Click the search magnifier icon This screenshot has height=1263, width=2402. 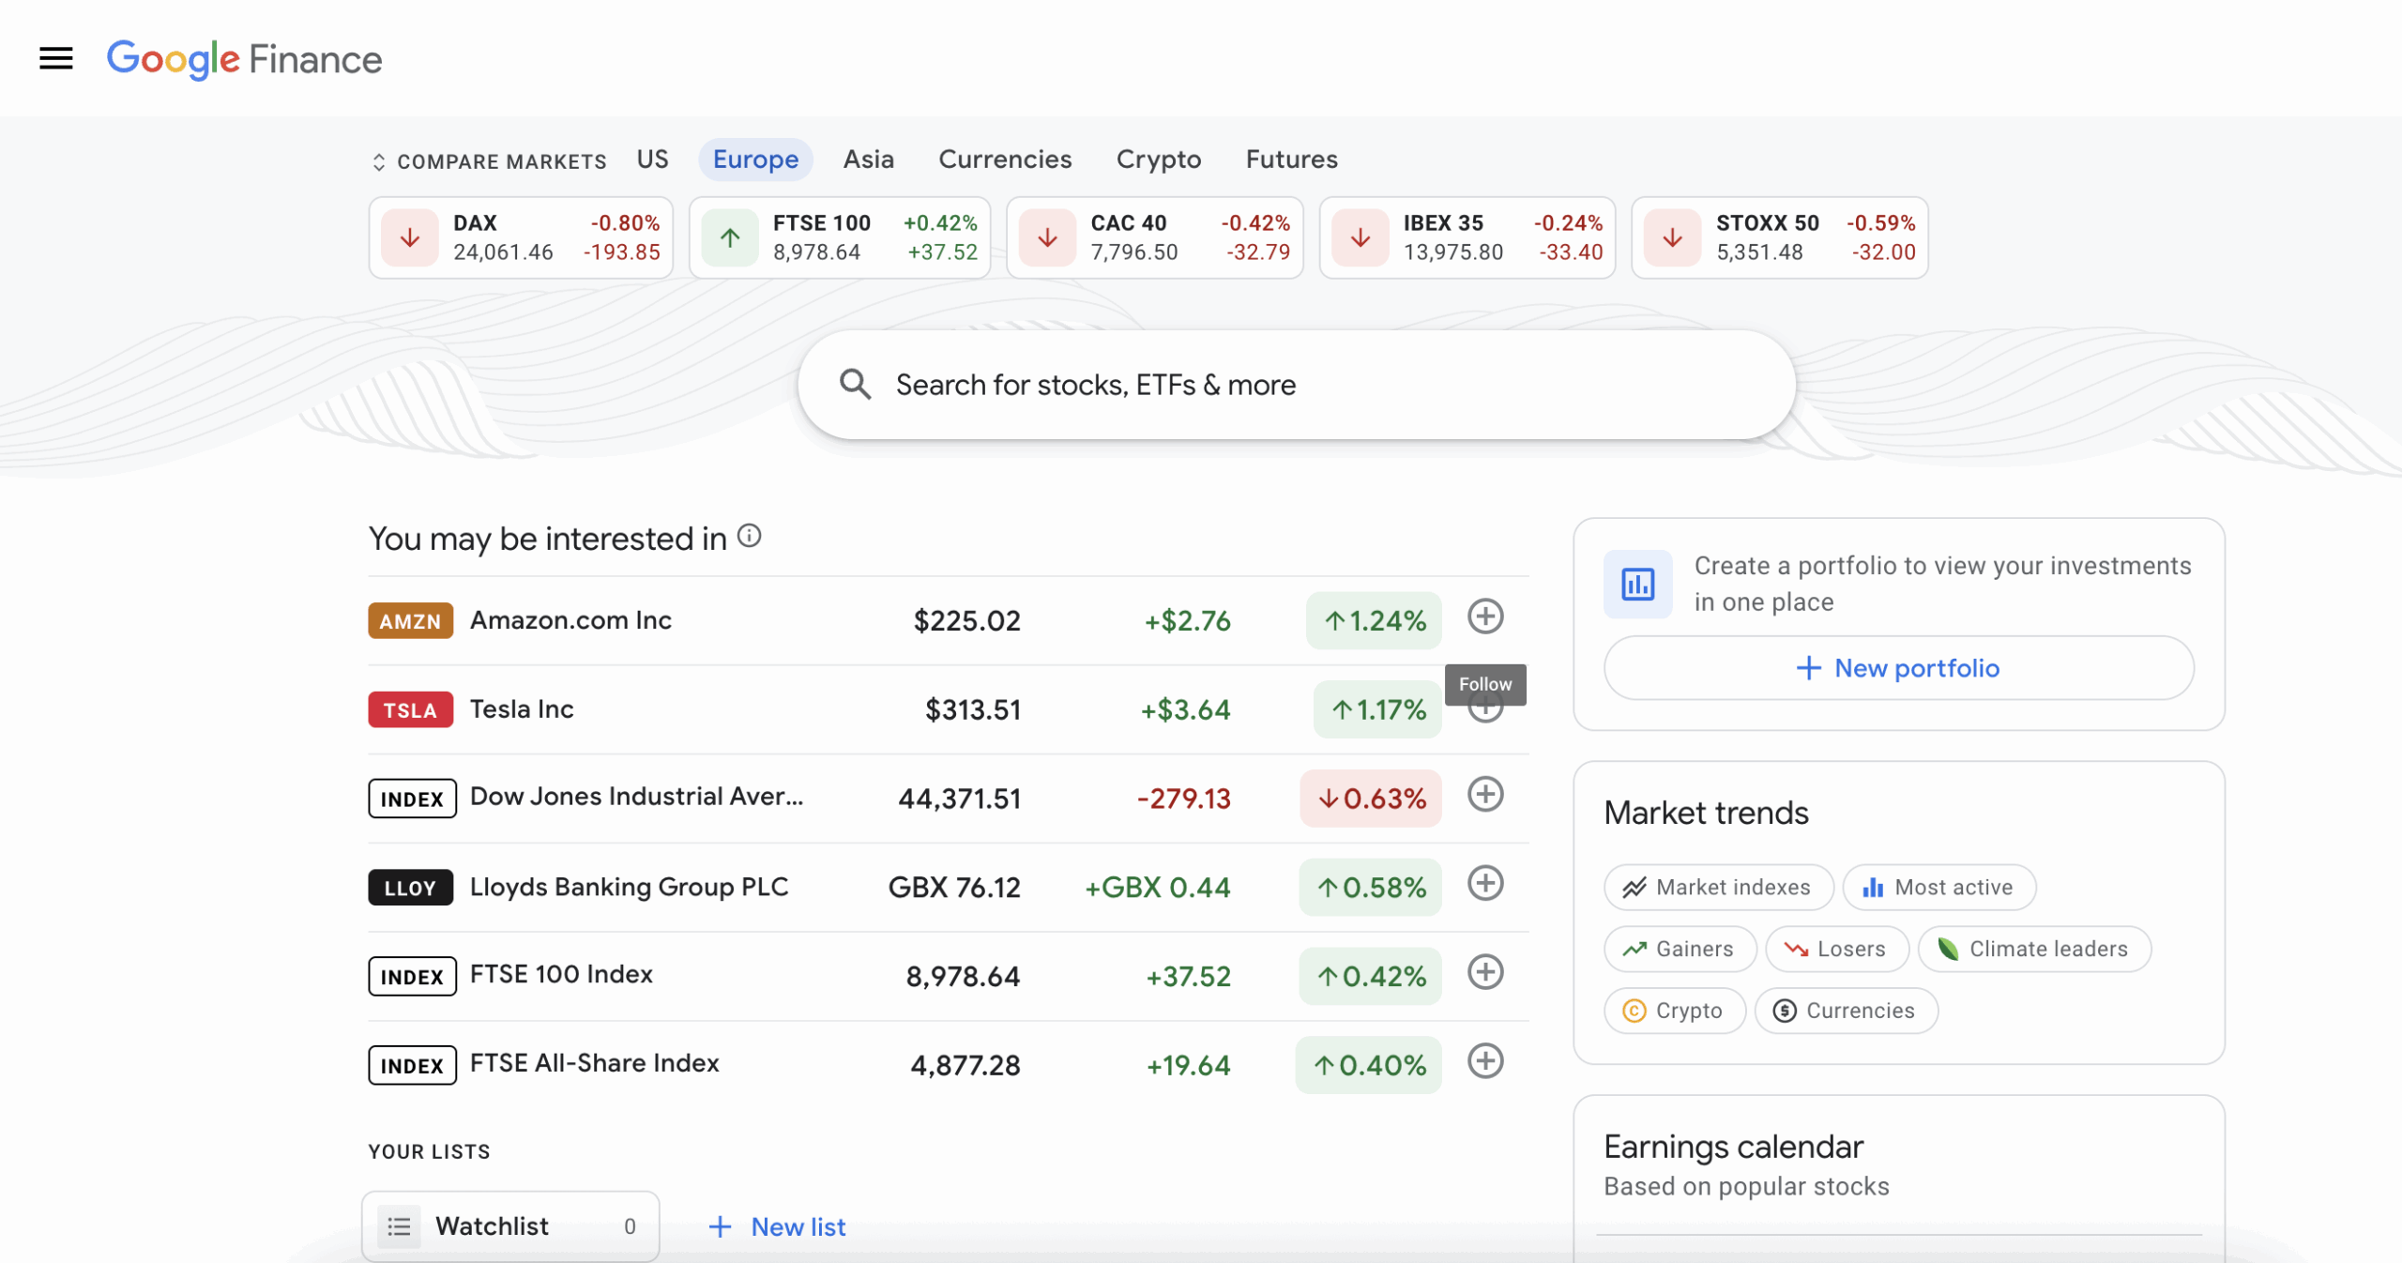click(x=855, y=385)
